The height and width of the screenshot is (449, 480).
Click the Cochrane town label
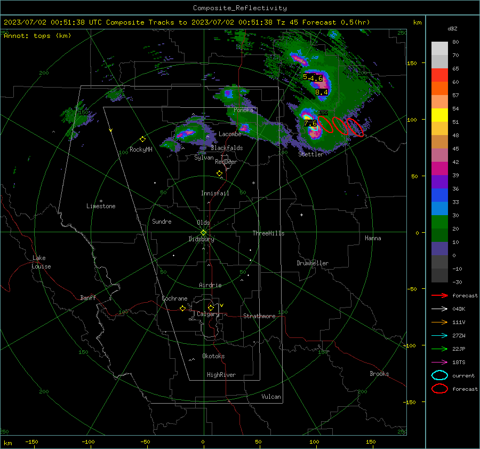[x=174, y=298]
